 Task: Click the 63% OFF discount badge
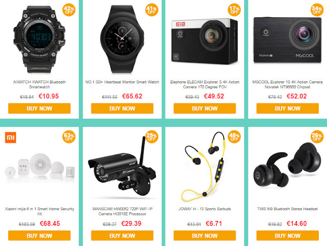69,137
